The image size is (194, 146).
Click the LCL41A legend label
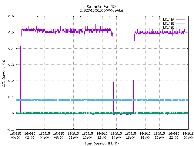point(169,19)
